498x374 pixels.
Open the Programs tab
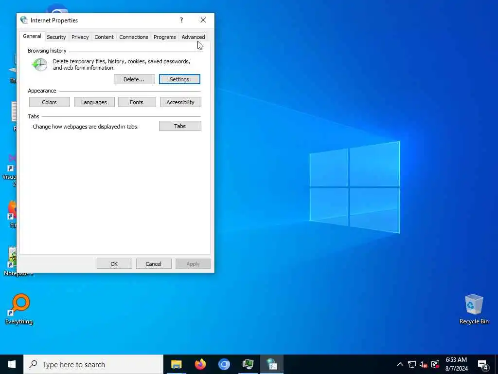pos(164,37)
